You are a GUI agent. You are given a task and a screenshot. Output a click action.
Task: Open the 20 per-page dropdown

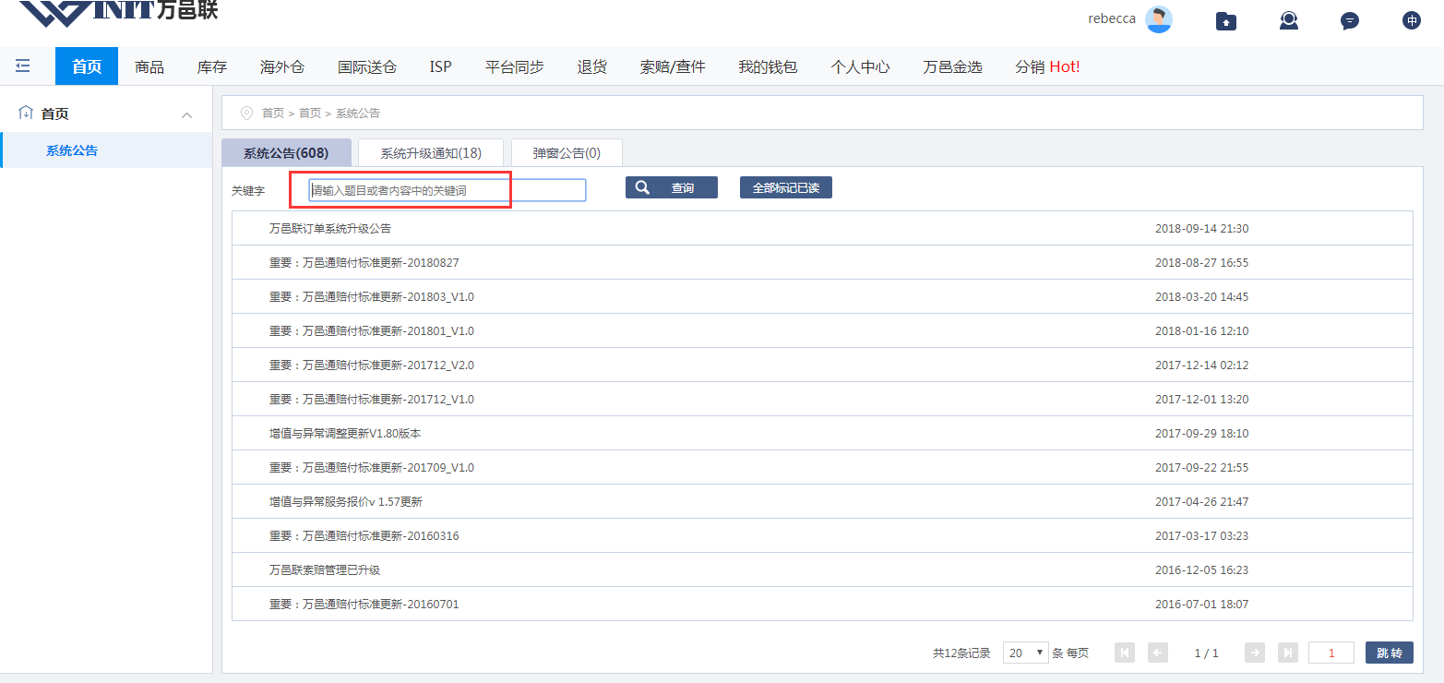[1026, 653]
